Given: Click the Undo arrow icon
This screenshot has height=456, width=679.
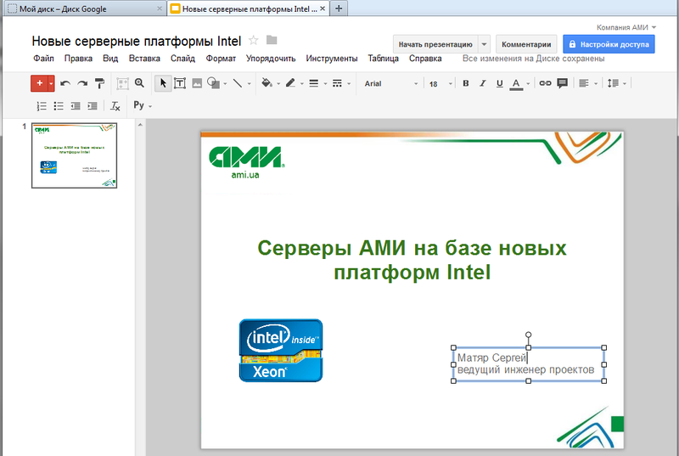Looking at the screenshot, I should [65, 83].
